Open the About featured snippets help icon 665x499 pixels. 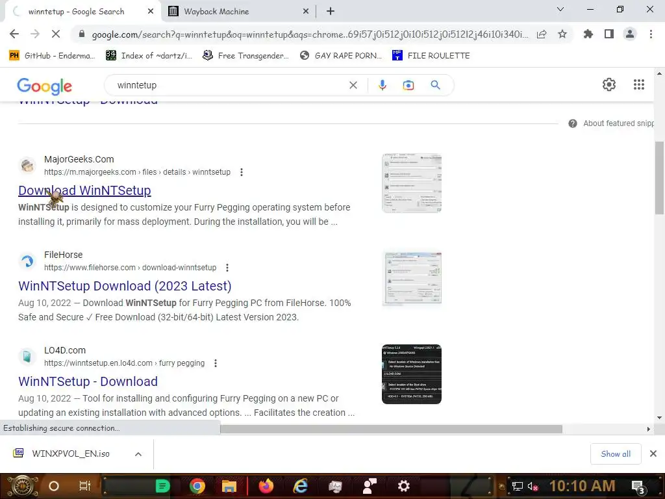click(x=573, y=123)
